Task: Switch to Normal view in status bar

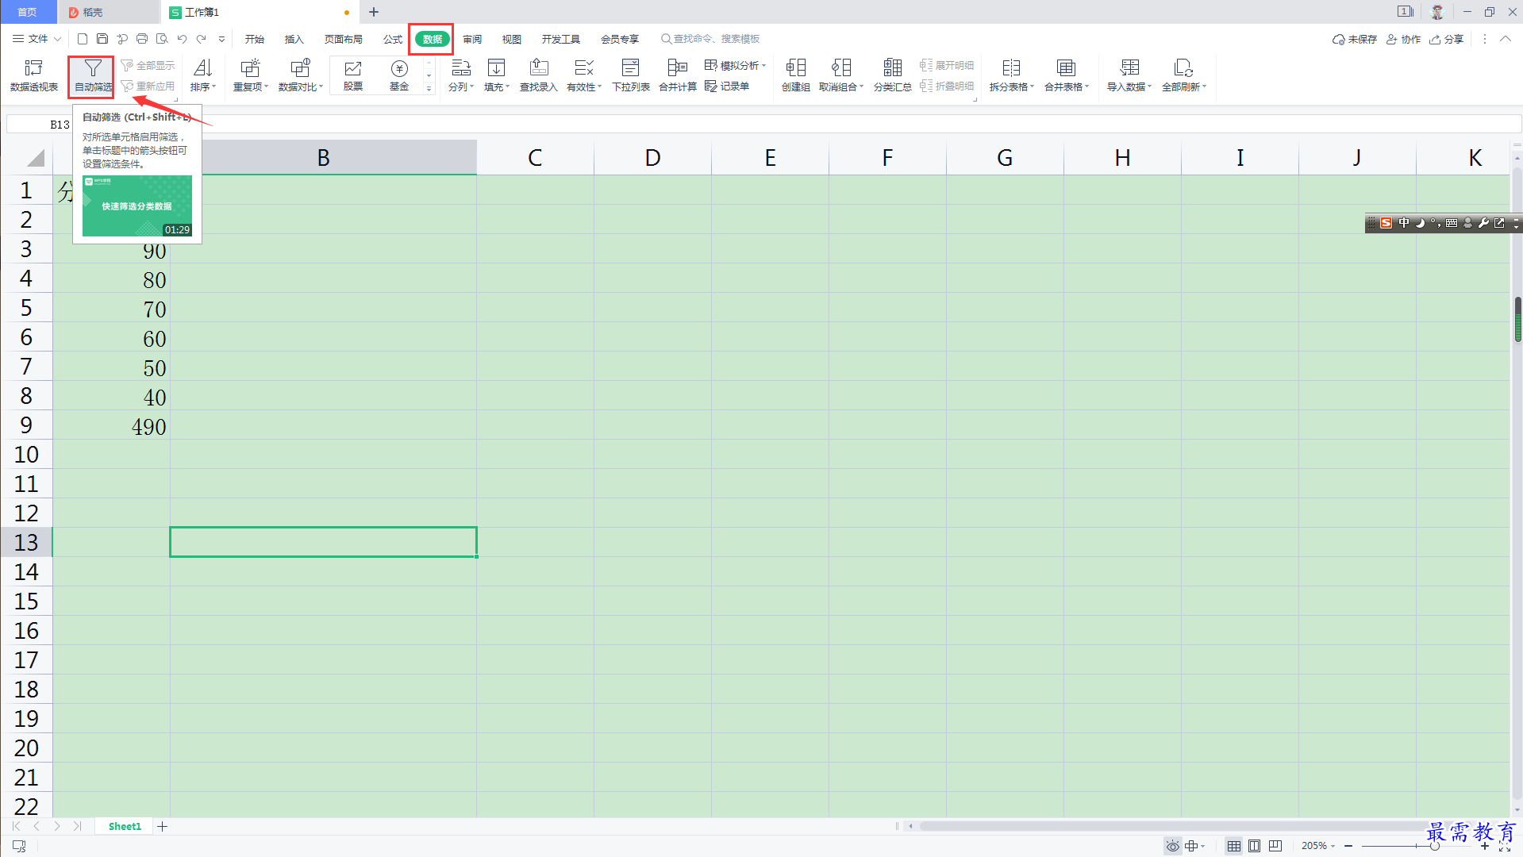Action: tap(1234, 846)
